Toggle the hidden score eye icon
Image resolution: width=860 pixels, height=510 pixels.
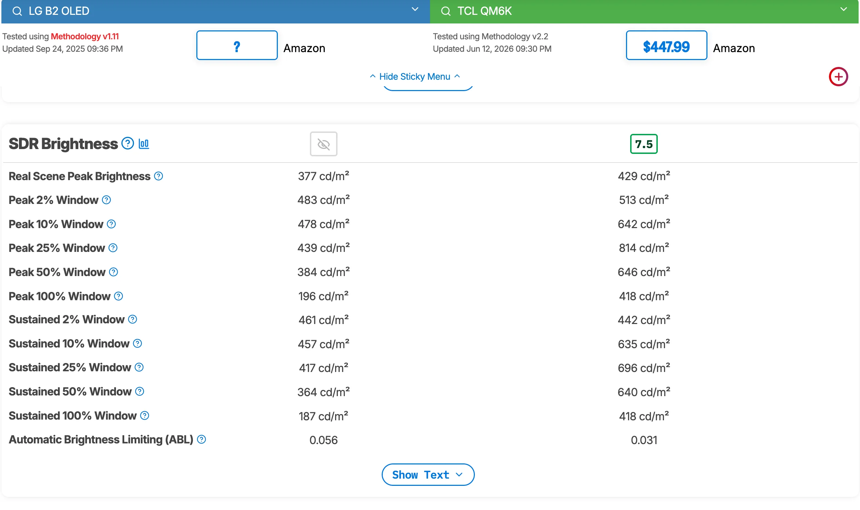tap(323, 144)
